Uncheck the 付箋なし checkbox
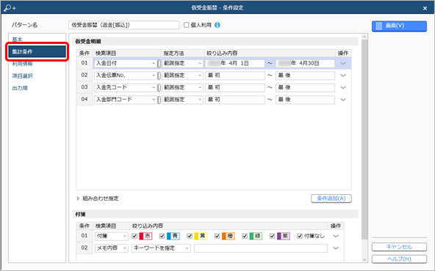This screenshot has height=271, width=435. pyautogui.click(x=300, y=236)
